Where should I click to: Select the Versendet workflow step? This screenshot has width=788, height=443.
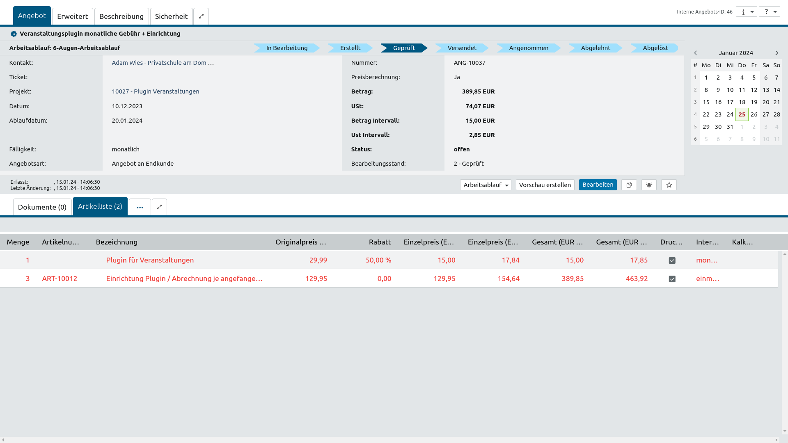tap(462, 48)
